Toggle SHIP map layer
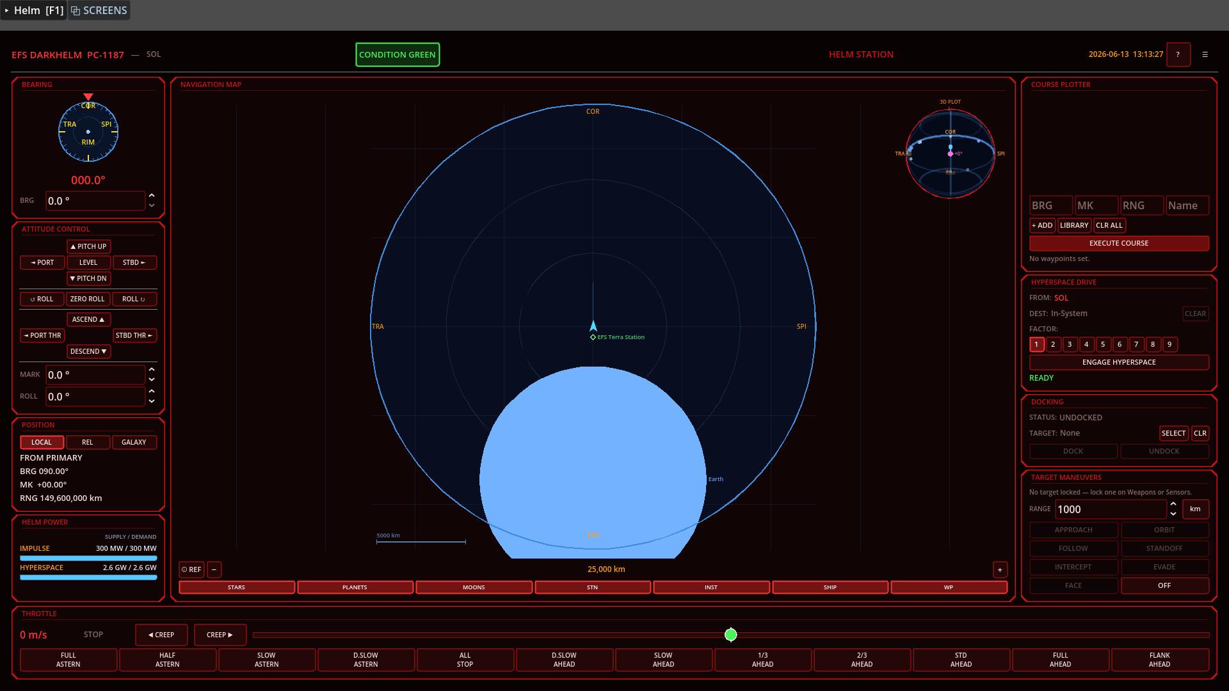Image resolution: width=1229 pixels, height=691 pixels. tap(830, 587)
